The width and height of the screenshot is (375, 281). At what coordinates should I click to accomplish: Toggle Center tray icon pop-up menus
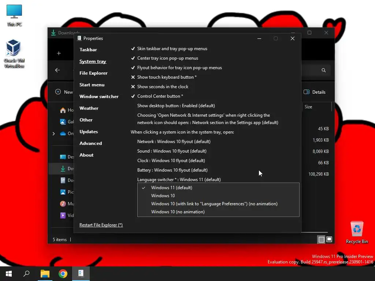click(164, 58)
